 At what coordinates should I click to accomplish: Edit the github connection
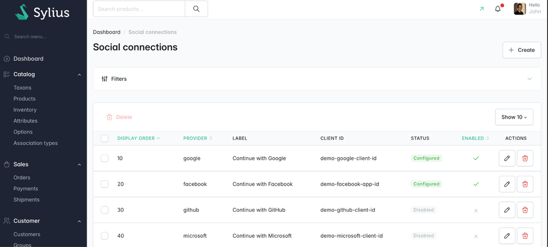[x=507, y=210]
